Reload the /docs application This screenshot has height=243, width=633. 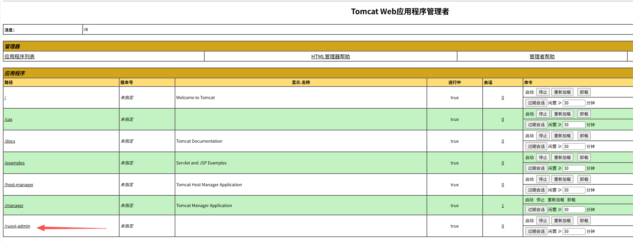[x=562, y=136]
